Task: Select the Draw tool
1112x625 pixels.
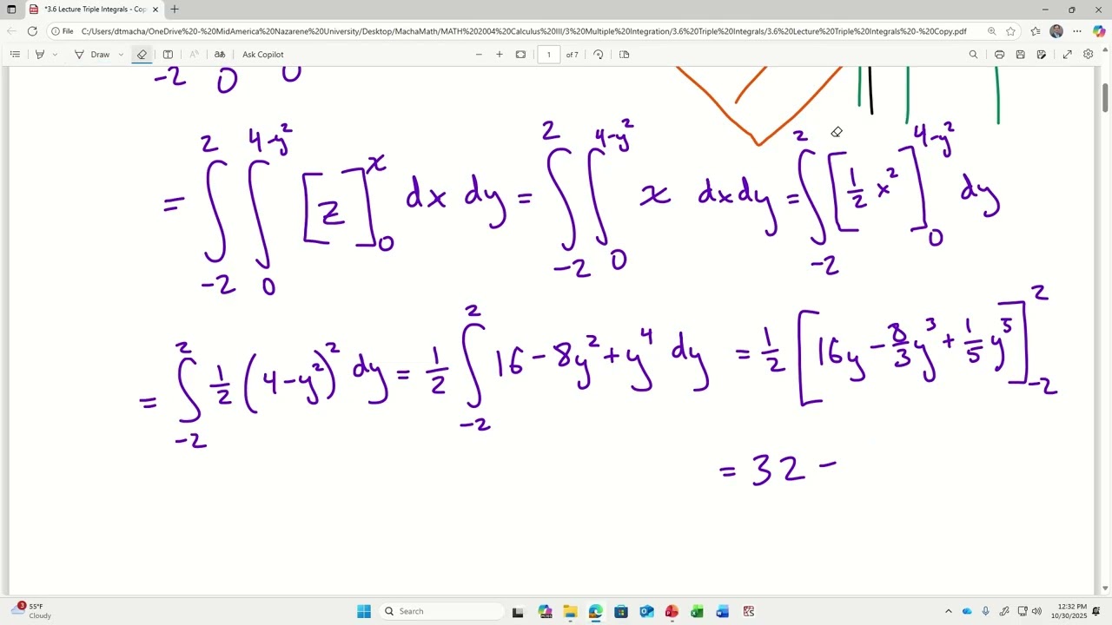Action: (x=92, y=54)
